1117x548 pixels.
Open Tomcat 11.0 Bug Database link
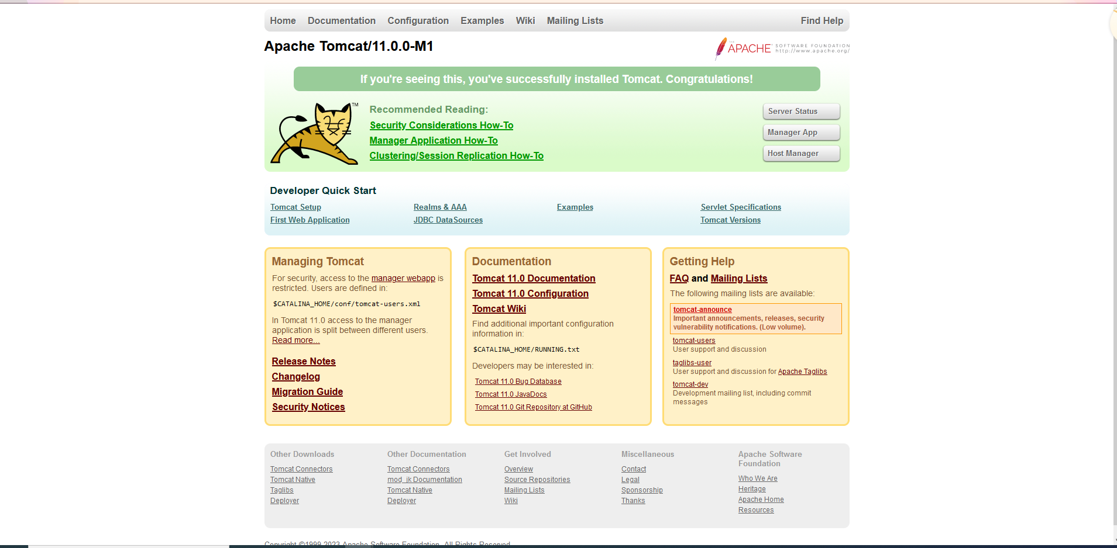(518, 381)
